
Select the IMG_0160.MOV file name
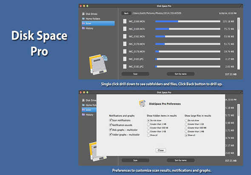click(x=137, y=21)
